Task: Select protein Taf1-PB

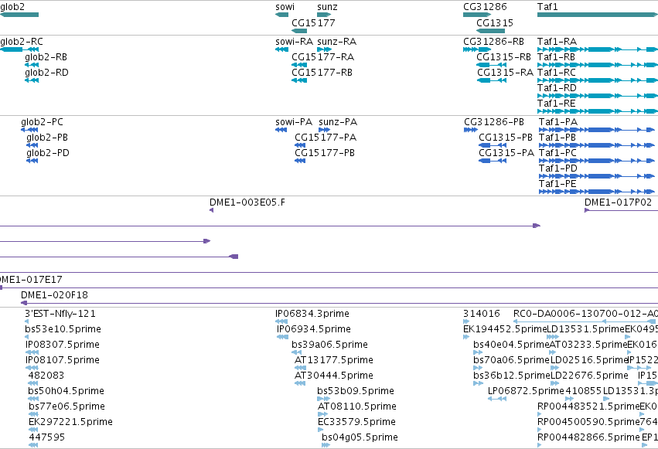Action: (597, 145)
